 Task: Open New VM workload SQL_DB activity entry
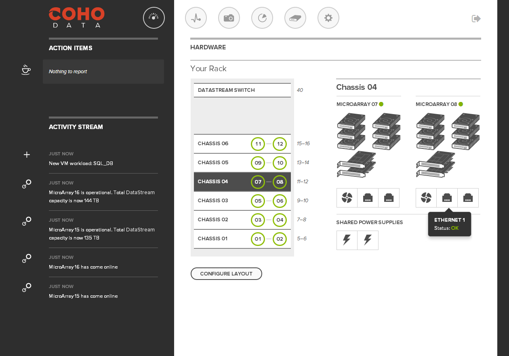81,163
